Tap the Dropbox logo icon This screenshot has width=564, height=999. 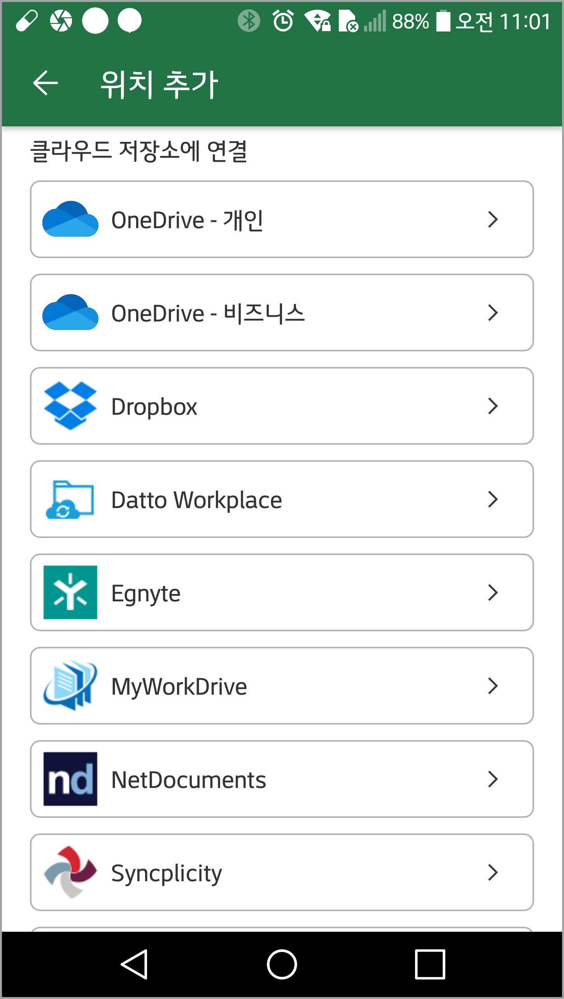point(70,406)
